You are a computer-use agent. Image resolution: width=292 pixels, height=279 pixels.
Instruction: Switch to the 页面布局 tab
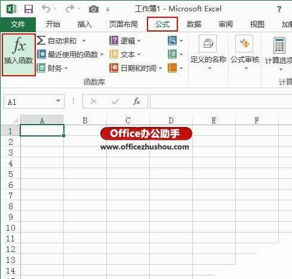pos(124,24)
